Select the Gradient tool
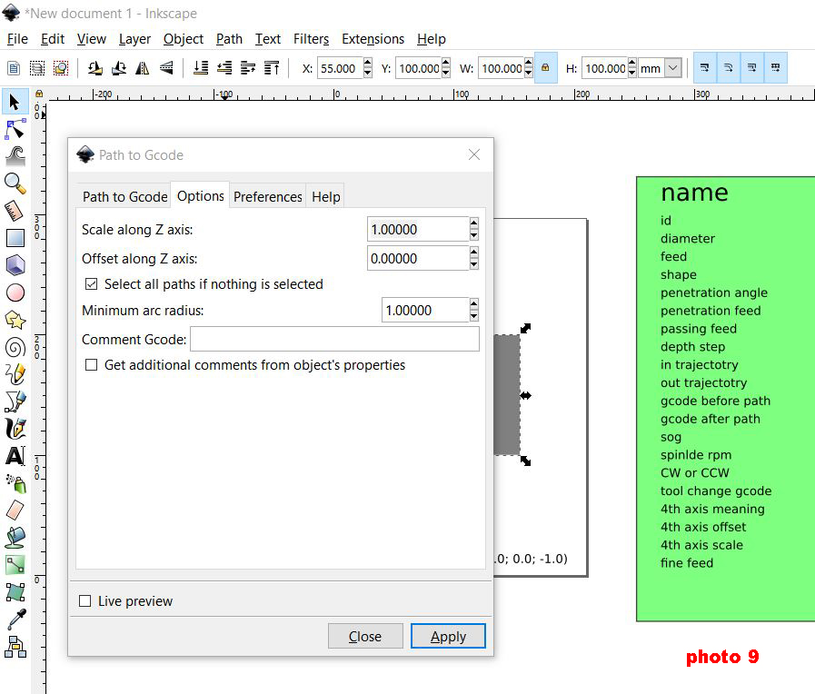Viewport: 815px width, 694px height. 15,565
